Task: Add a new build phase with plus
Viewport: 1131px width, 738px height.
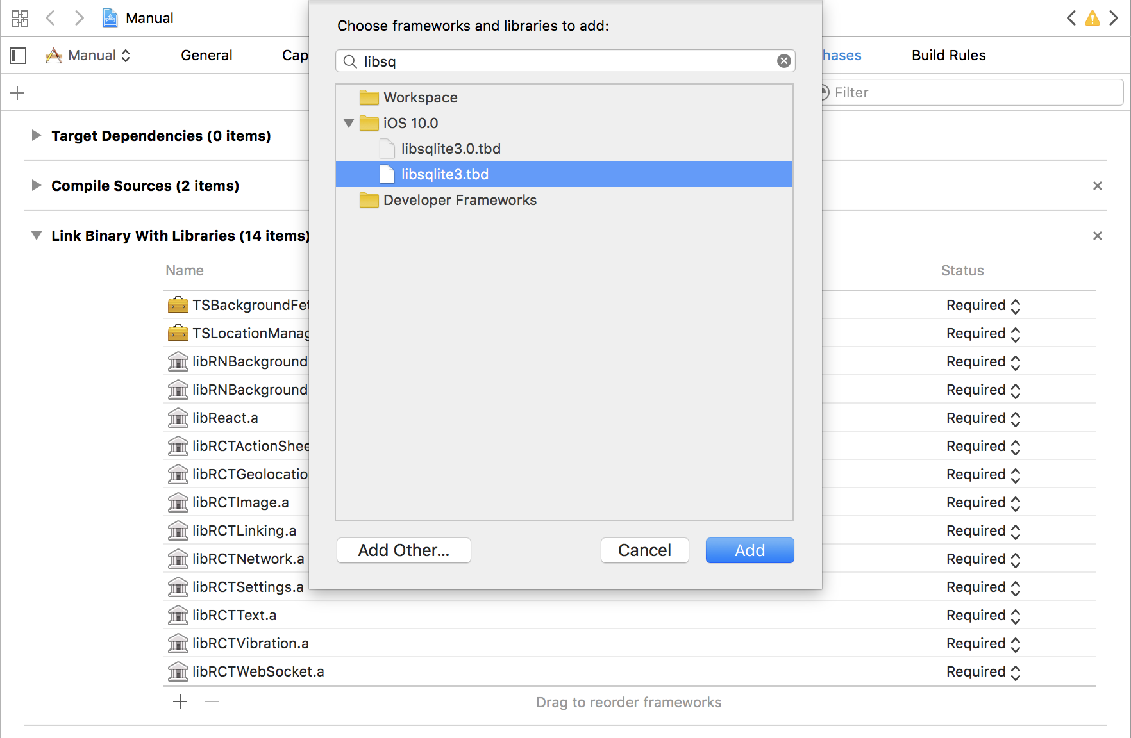Action: point(18,93)
